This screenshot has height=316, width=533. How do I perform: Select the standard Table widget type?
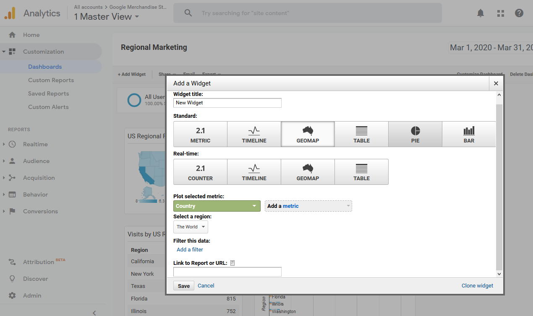click(x=361, y=134)
